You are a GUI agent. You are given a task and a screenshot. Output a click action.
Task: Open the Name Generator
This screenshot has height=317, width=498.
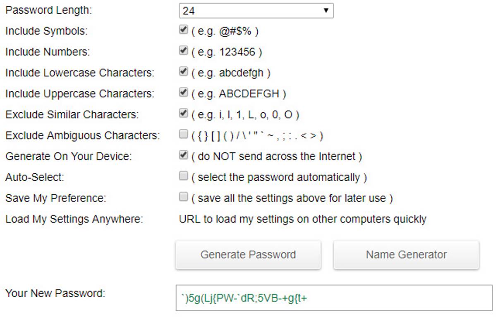click(x=406, y=255)
